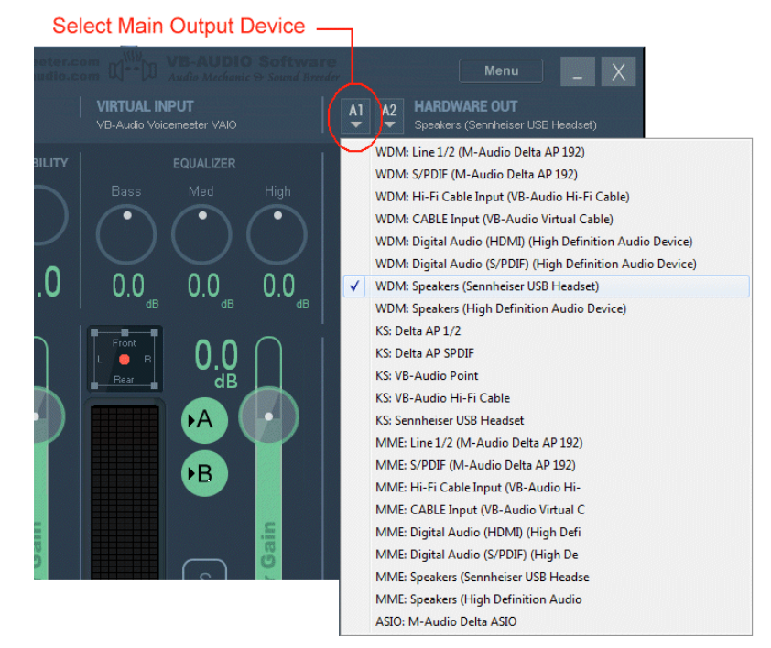Select MME: Speakers (High Definition Audio entry
Screen dimensions: 771x648
[x=546, y=599]
